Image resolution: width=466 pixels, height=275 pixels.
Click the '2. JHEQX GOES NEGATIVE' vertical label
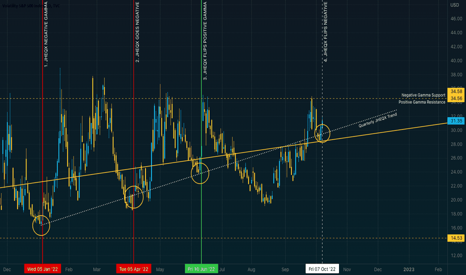click(x=137, y=32)
